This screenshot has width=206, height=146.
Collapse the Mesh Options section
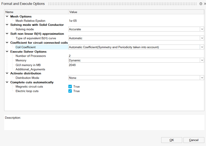click(7, 16)
